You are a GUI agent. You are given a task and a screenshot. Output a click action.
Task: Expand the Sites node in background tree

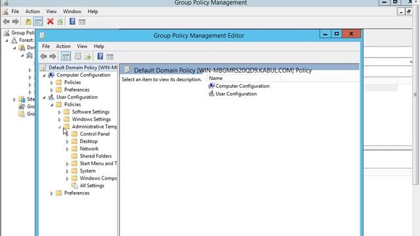[14, 100]
